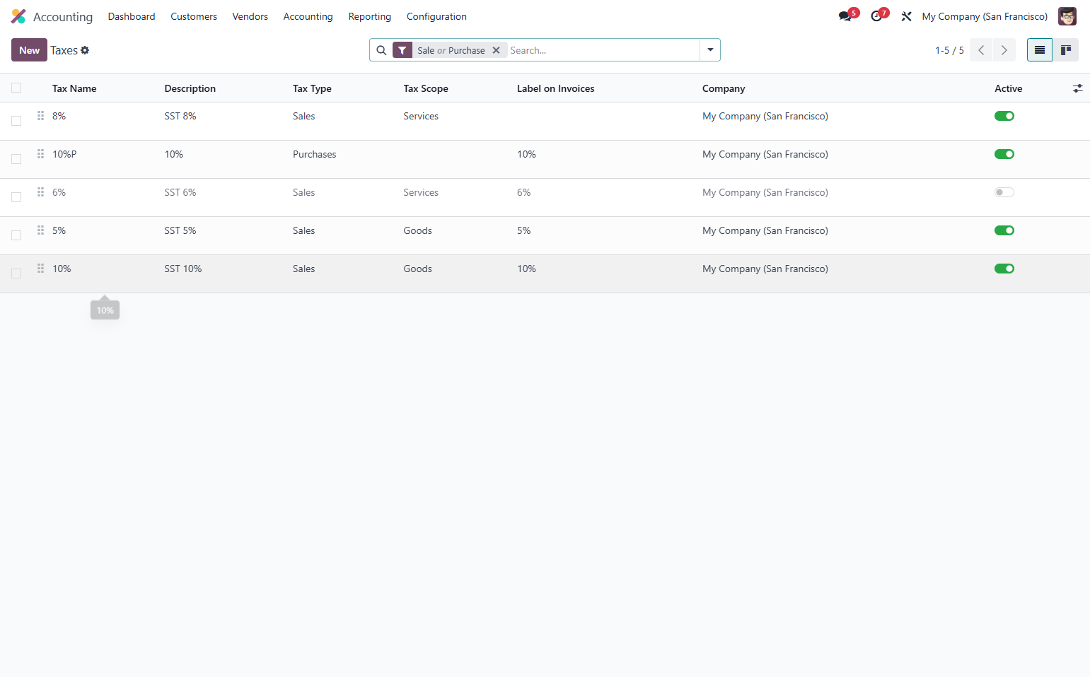Go to the Dashboard menu

click(x=132, y=16)
